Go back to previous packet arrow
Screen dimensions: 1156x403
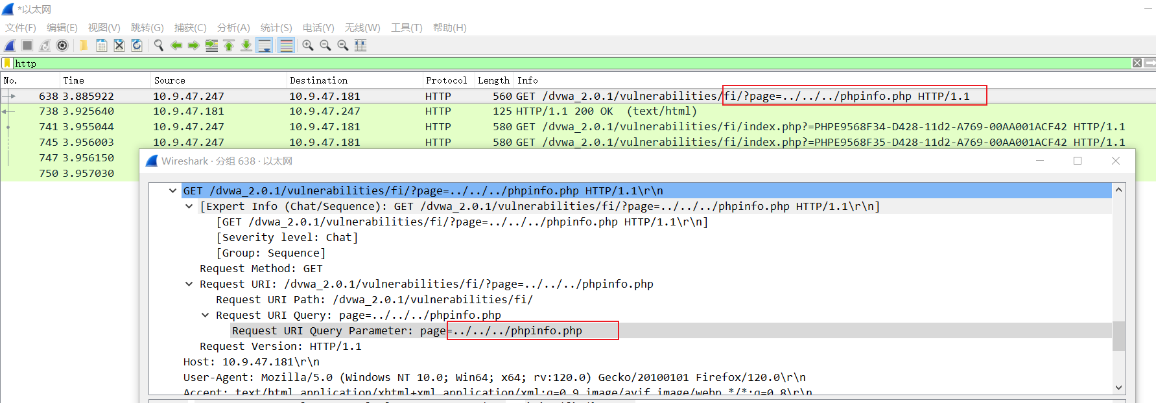pyautogui.click(x=176, y=45)
